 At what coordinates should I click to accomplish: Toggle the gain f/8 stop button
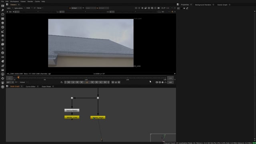10,12
